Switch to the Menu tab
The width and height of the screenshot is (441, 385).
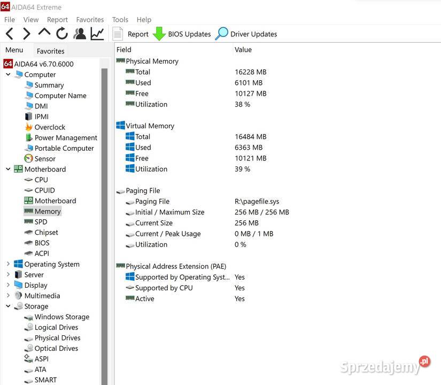[14, 50]
